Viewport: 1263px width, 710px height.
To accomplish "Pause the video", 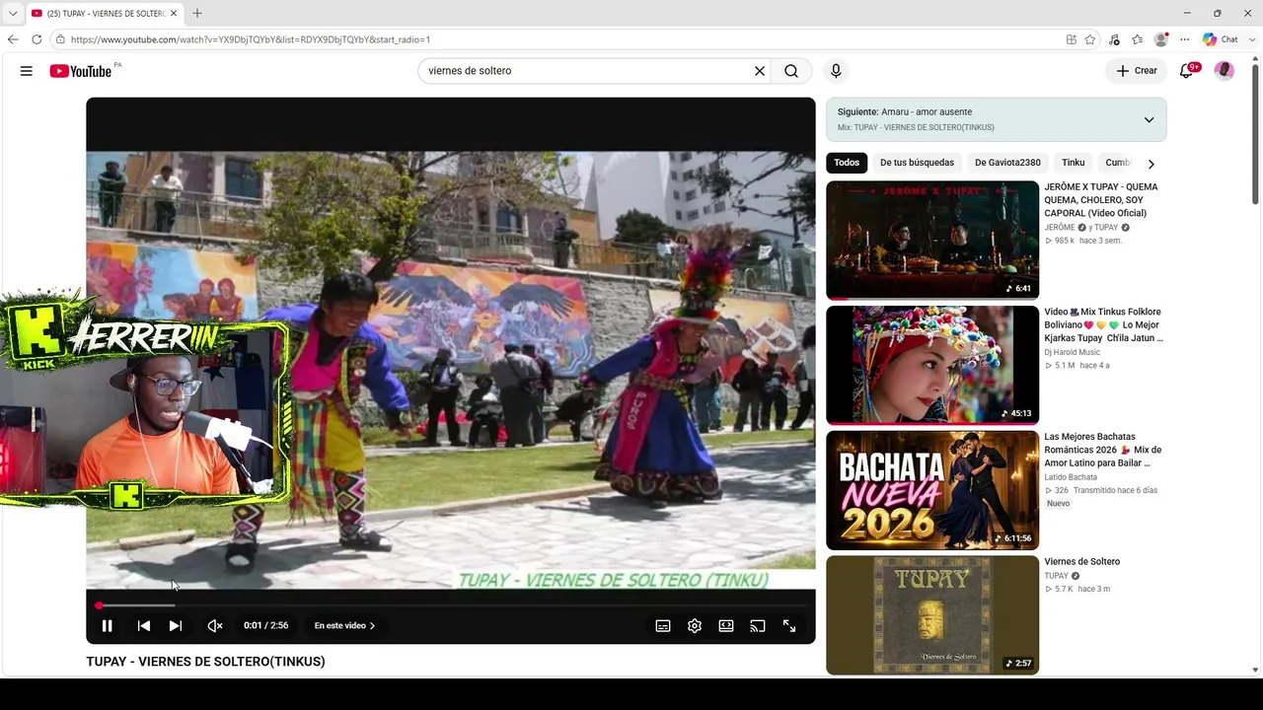I will click(108, 625).
